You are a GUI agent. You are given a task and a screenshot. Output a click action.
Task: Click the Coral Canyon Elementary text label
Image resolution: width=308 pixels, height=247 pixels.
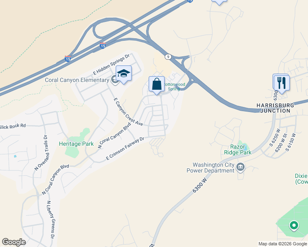pos(77,80)
